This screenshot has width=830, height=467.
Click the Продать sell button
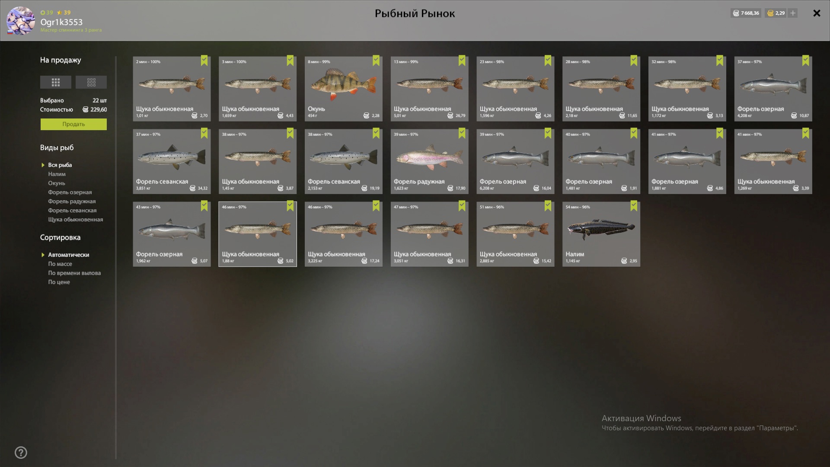click(73, 124)
